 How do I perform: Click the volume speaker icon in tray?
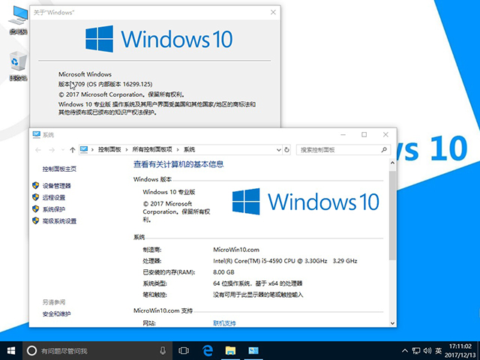(x=427, y=350)
